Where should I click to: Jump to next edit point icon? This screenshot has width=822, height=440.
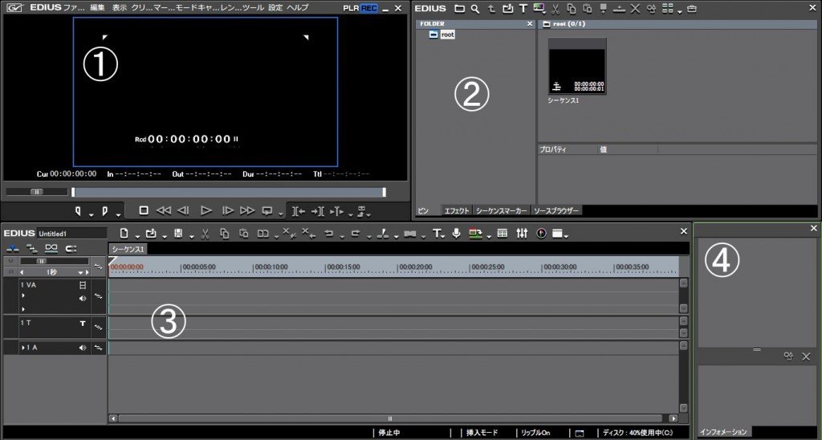click(x=318, y=211)
